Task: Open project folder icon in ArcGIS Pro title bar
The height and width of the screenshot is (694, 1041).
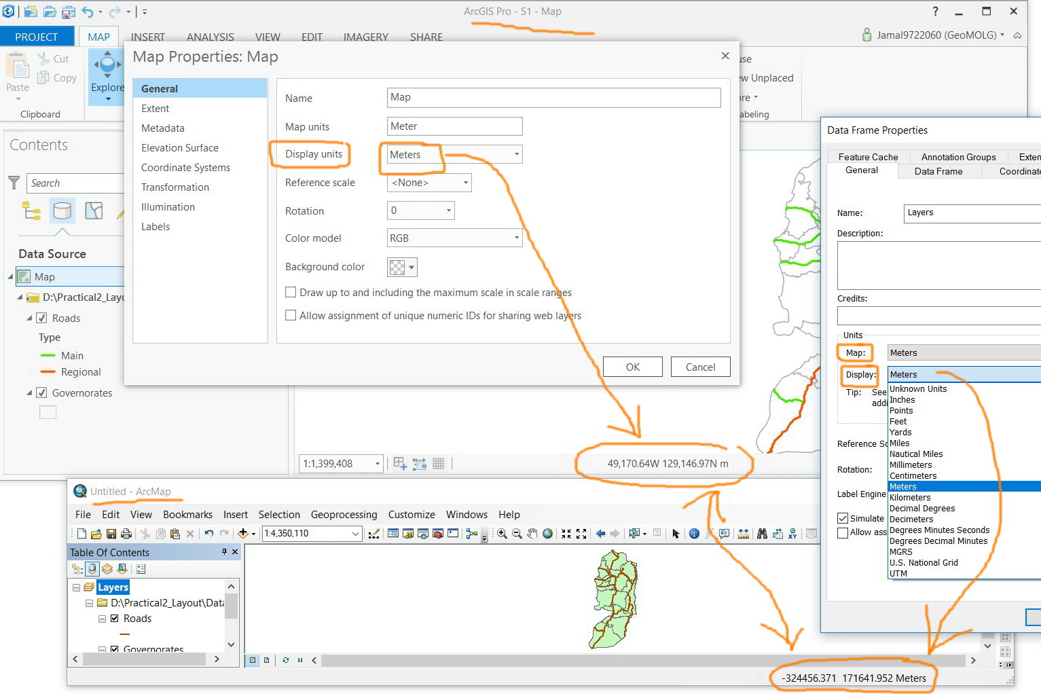Action: [x=49, y=12]
